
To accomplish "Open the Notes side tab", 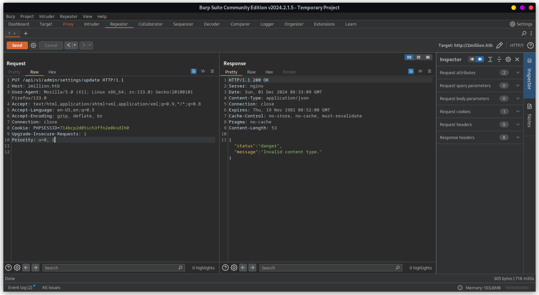I will pos(529,116).
